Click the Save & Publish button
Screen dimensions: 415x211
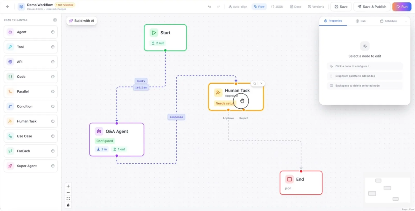[372, 7]
